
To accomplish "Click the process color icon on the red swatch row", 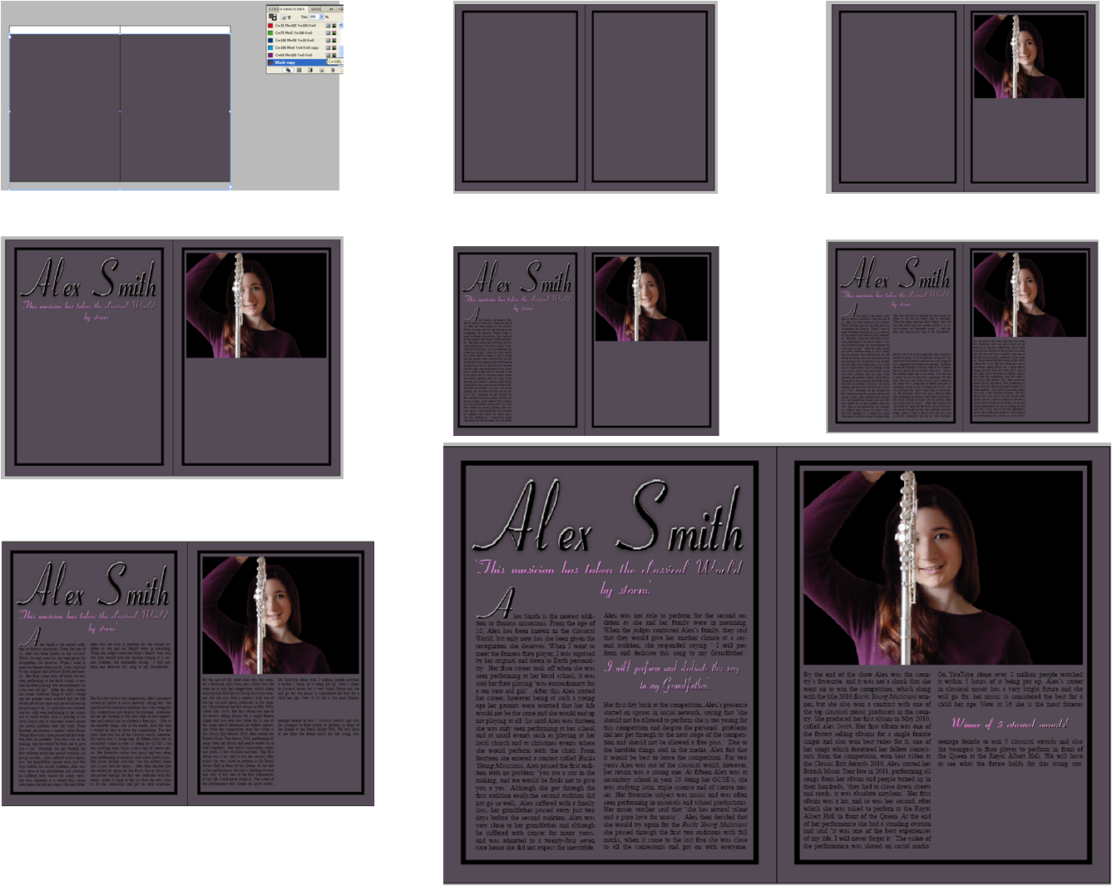I will click(x=328, y=26).
